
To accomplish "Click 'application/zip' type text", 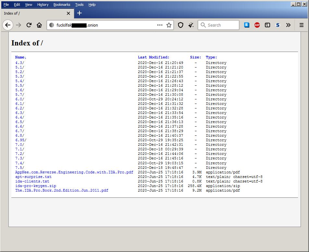I will [x=223, y=186].
